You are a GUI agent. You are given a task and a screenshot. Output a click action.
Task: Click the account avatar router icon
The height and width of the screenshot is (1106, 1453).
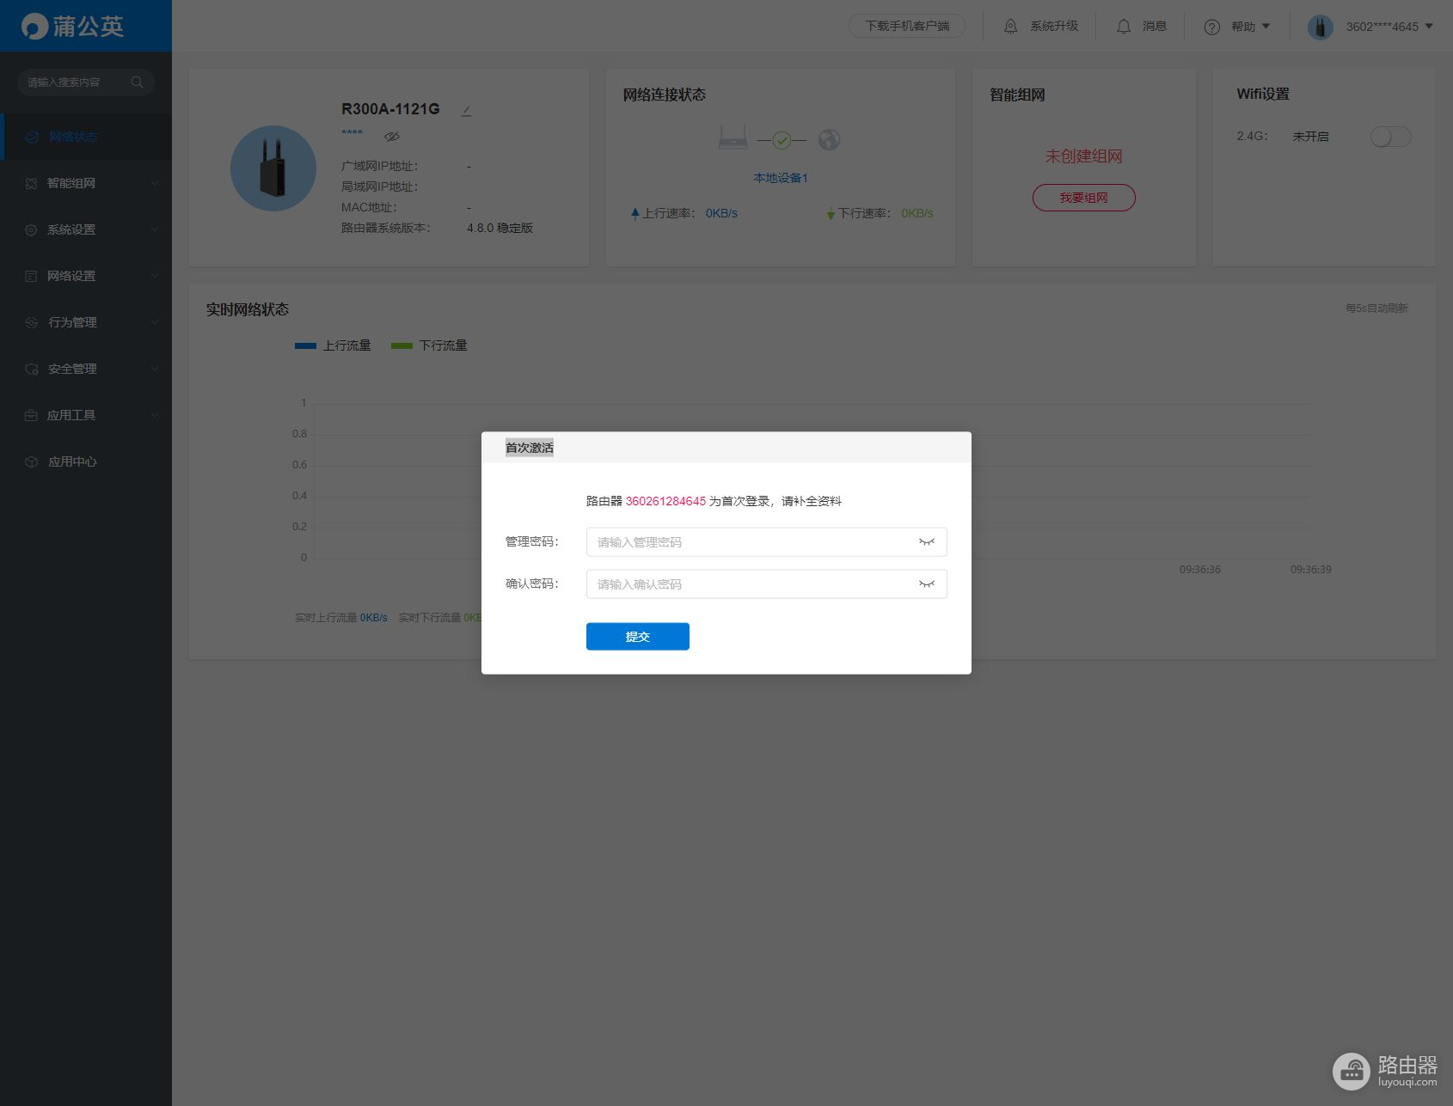click(x=1320, y=27)
